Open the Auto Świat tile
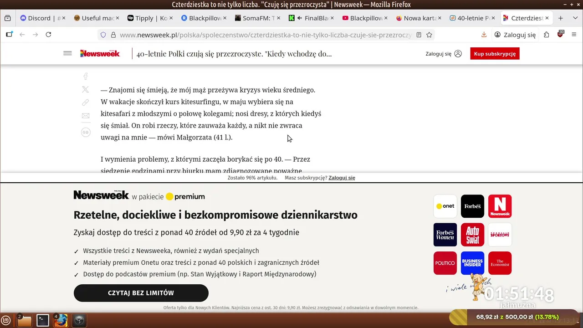583x328 pixels. 472,235
